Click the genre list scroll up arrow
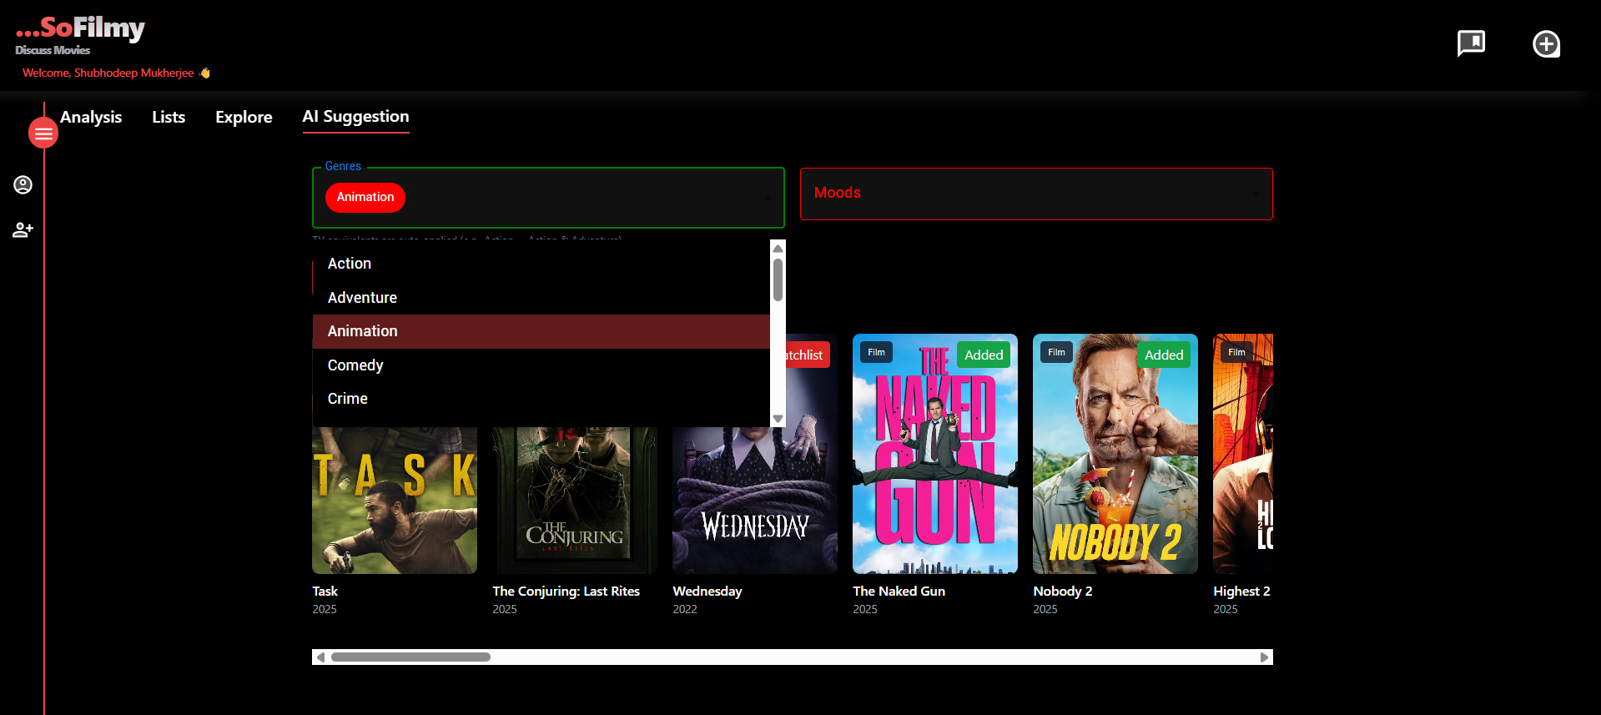The height and width of the screenshot is (715, 1601). [778, 248]
